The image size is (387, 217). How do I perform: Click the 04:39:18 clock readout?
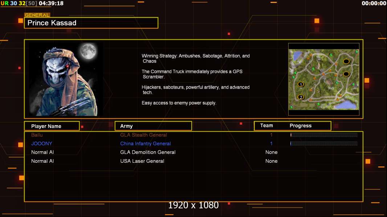click(x=51, y=3)
